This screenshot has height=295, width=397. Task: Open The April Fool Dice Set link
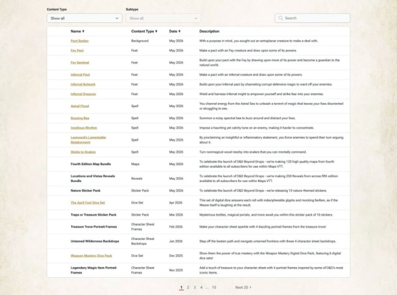(x=88, y=203)
